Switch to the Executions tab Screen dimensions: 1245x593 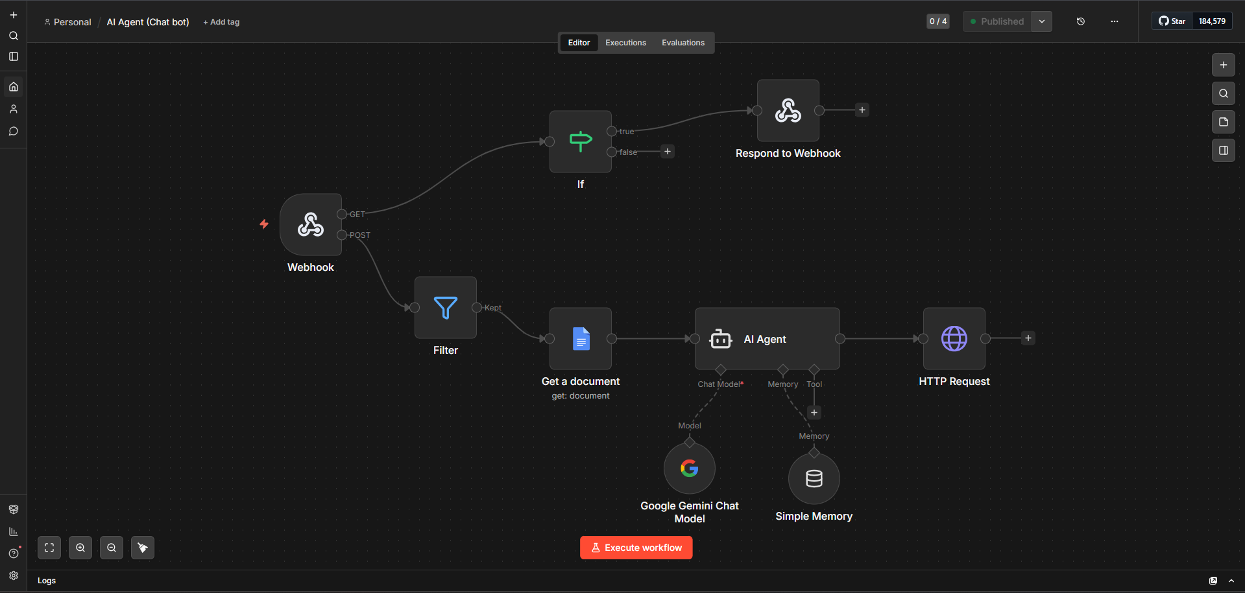[625, 43]
